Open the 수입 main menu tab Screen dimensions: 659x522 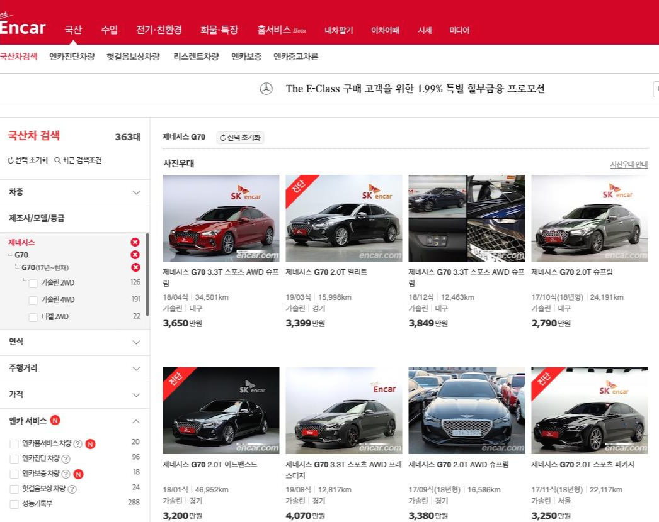tap(109, 30)
